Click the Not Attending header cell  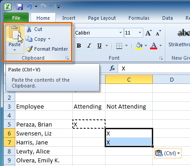[129, 106]
